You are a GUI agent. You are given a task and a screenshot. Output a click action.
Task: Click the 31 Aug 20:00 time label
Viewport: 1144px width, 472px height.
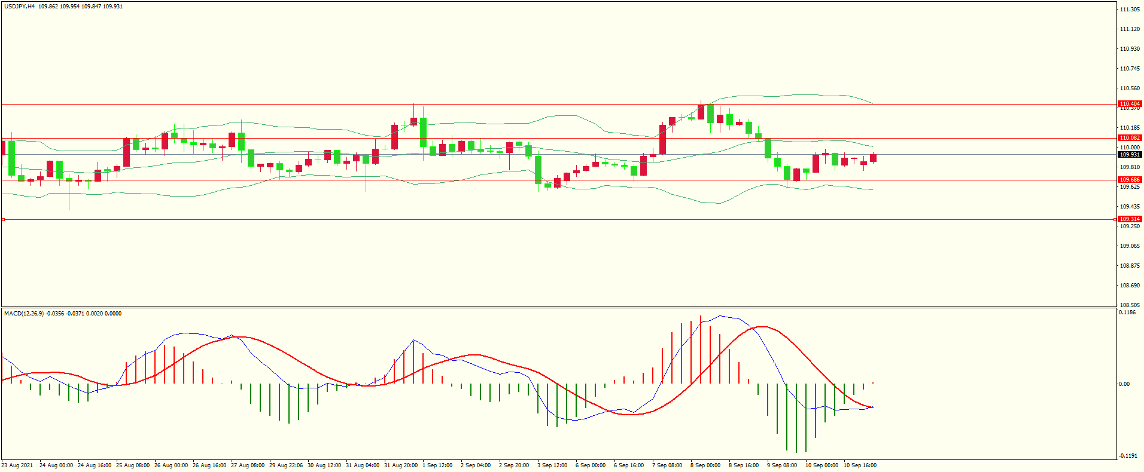(401, 465)
